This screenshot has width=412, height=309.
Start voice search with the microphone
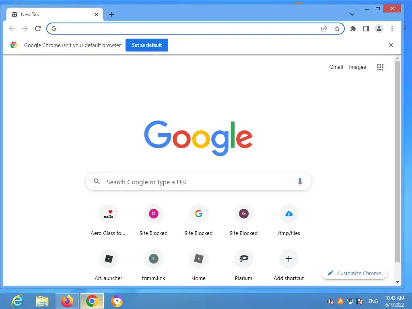pos(300,181)
